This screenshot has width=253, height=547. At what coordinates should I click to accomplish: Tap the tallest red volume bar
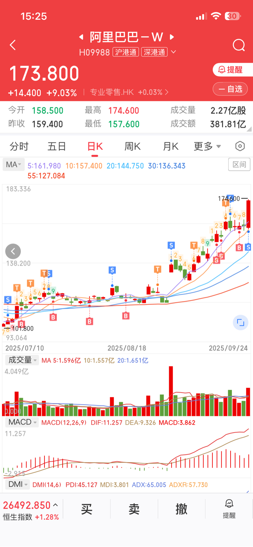click(171, 391)
